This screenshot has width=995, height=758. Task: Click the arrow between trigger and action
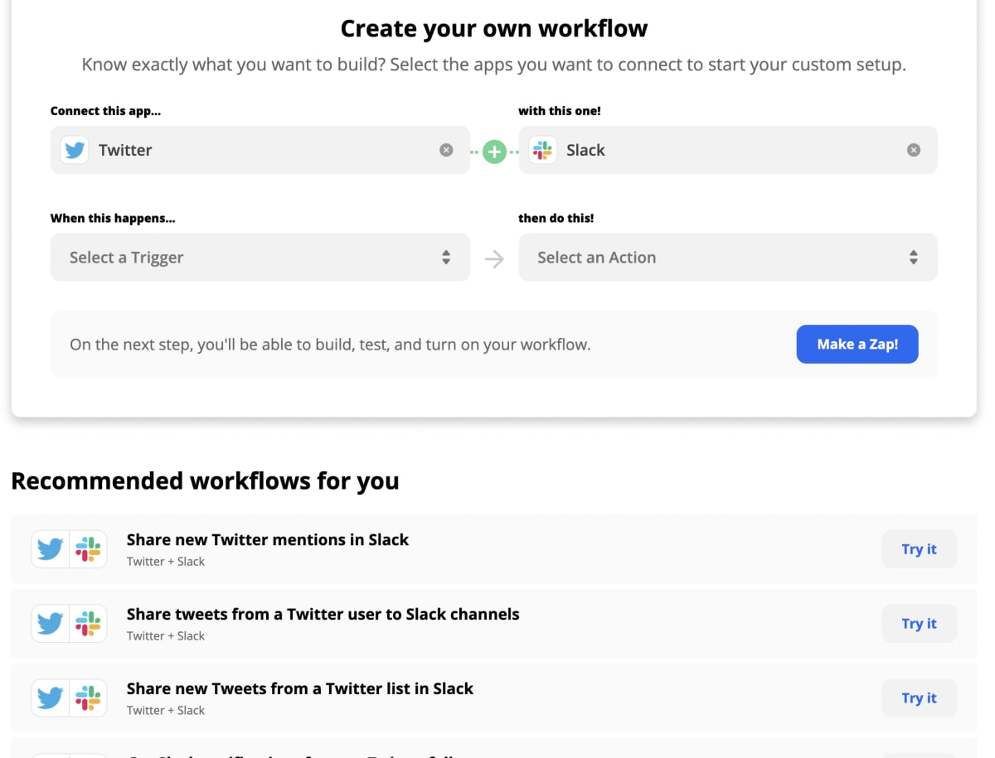[494, 259]
